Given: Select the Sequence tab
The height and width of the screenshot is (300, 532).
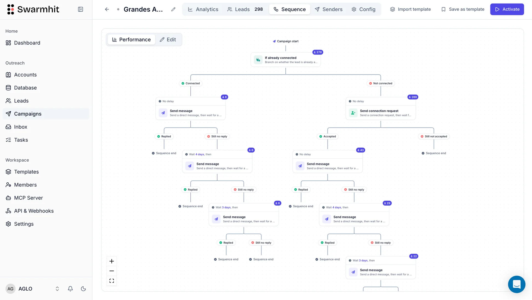Looking at the screenshot, I should [x=290, y=9].
